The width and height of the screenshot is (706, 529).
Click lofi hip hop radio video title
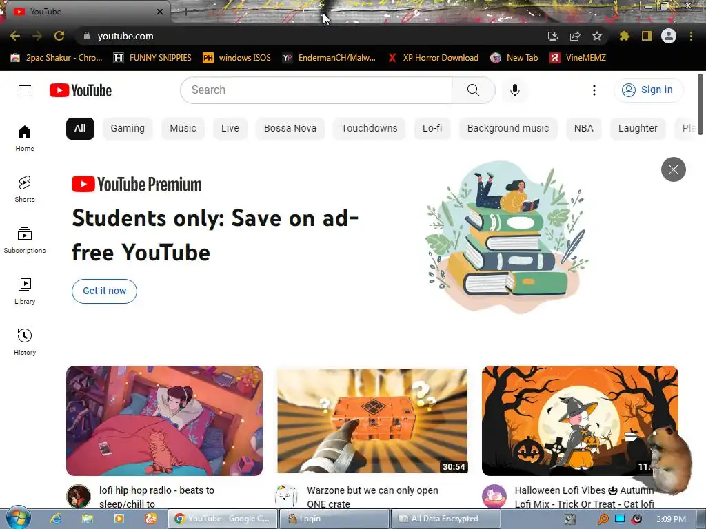pos(157,497)
